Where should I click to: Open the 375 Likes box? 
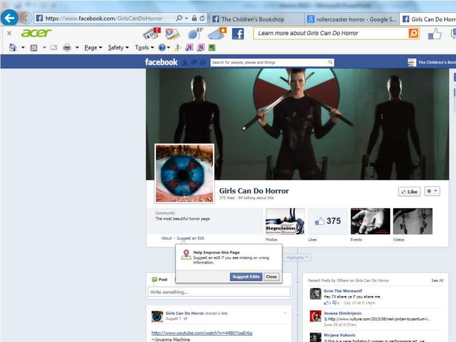(x=328, y=221)
